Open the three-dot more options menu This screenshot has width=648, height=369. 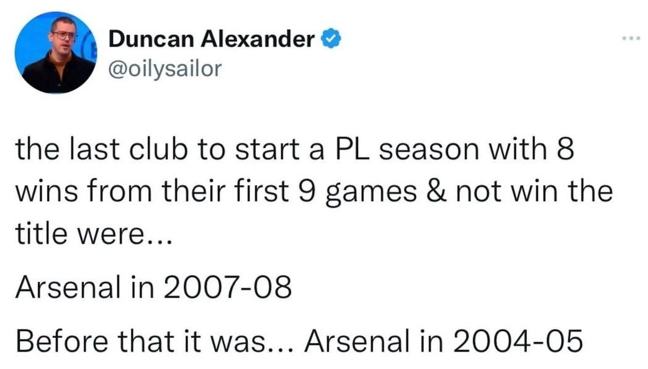(x=631, y=39)
